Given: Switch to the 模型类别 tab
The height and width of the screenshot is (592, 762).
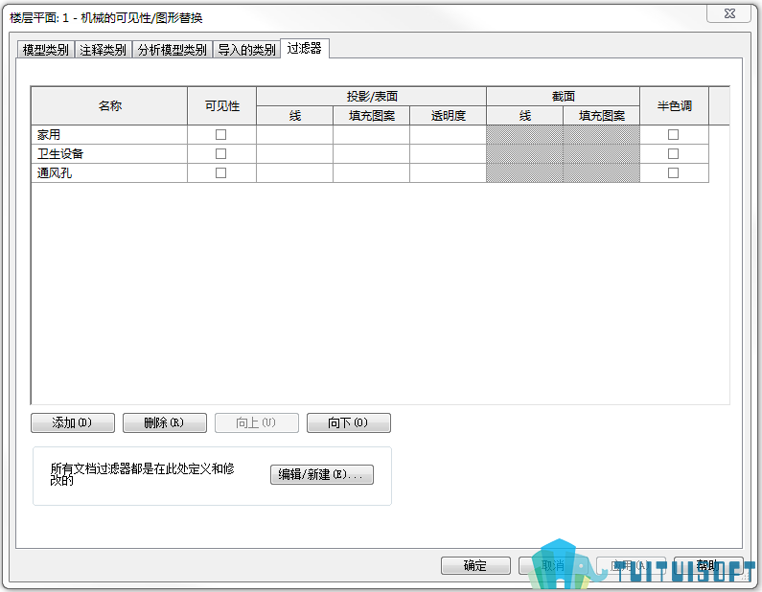Looking at the screenshot, I should pos(46,50).
